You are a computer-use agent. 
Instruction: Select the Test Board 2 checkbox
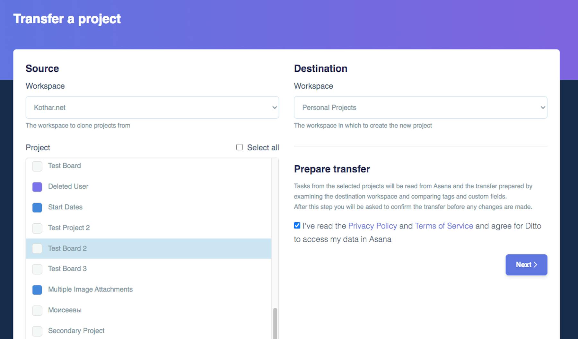(x=37, y=249)
